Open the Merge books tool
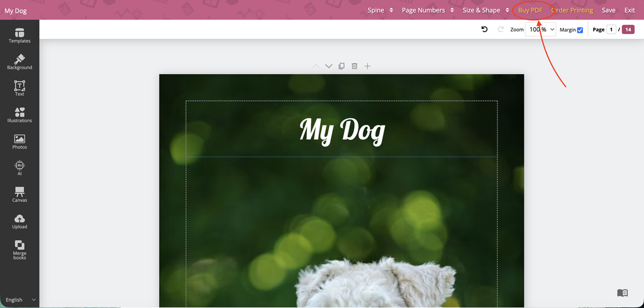 click(19, 250)
